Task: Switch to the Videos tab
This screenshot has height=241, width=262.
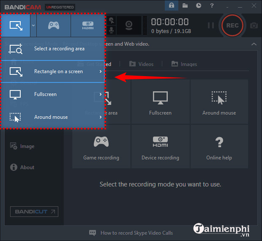Action: pos(142,64)
